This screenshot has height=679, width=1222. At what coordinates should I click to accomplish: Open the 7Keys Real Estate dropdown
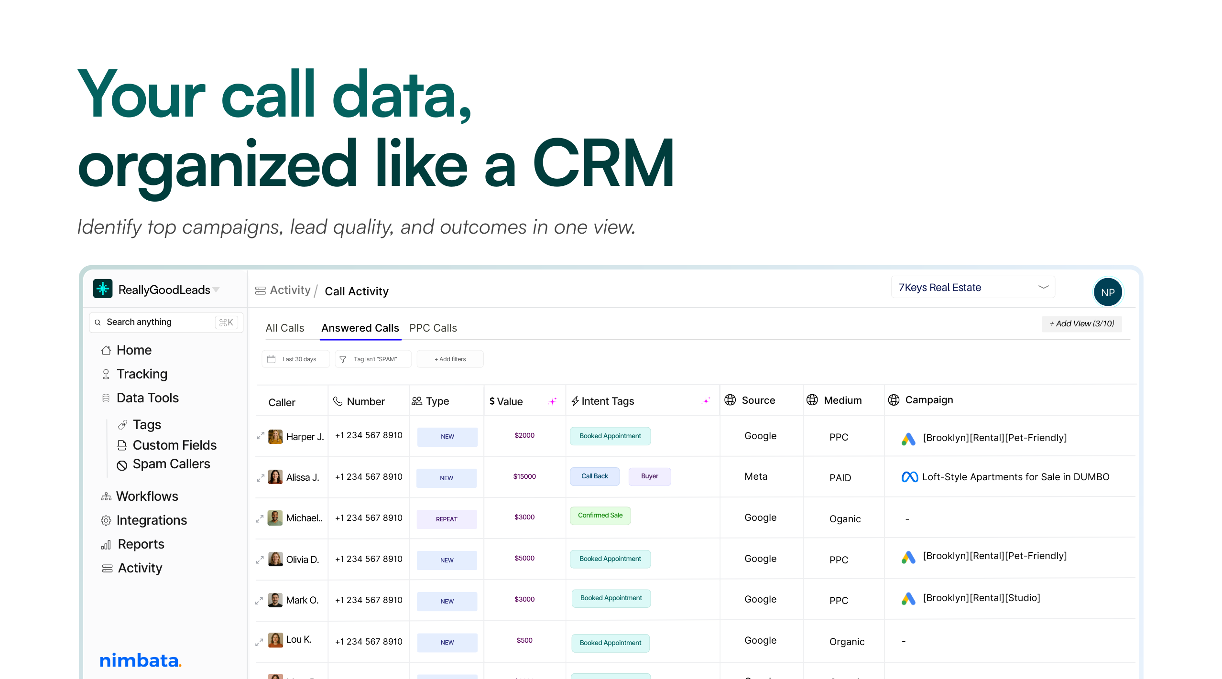(972, 288)
